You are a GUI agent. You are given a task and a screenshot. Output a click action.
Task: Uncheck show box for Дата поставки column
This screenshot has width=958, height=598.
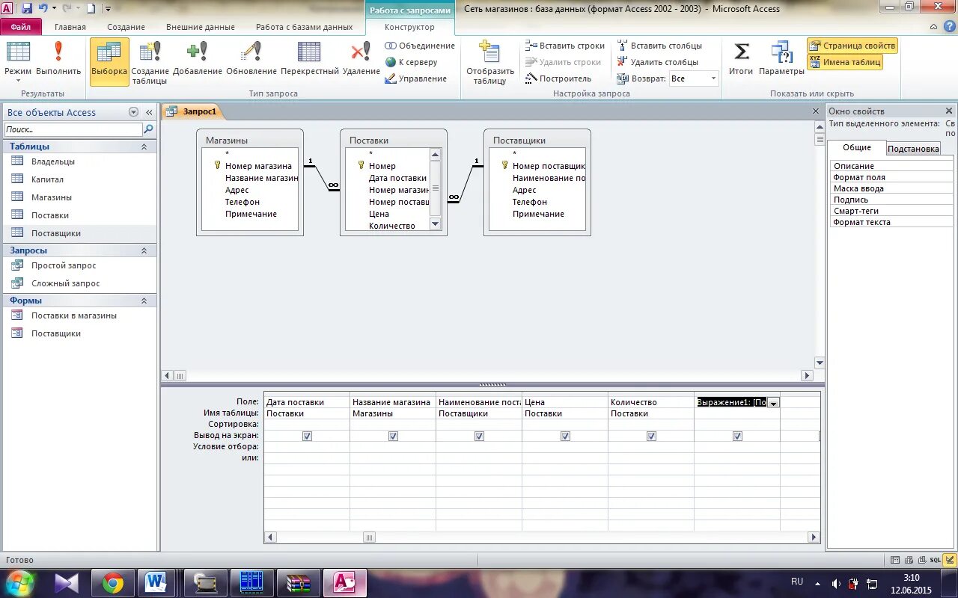tap(307, 436)
